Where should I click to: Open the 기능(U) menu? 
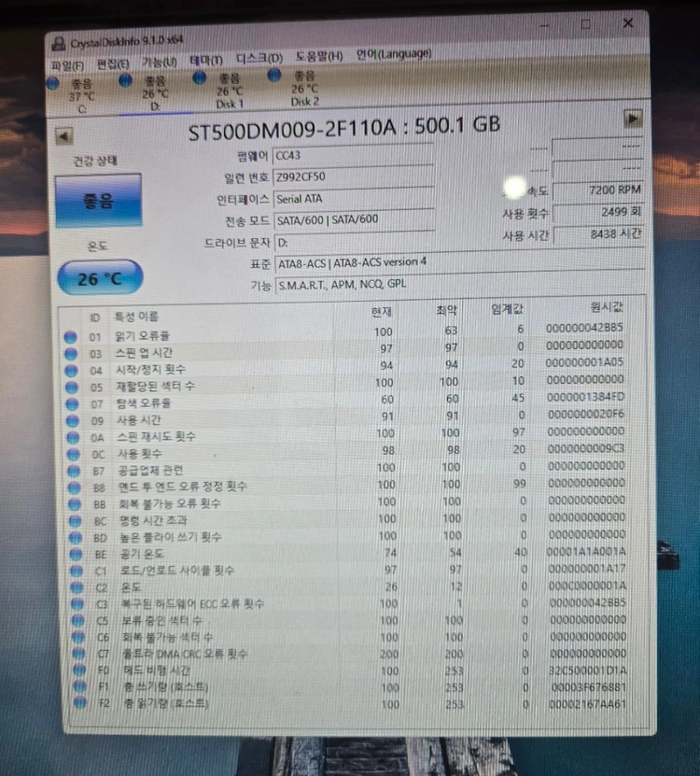click(159, 62)
